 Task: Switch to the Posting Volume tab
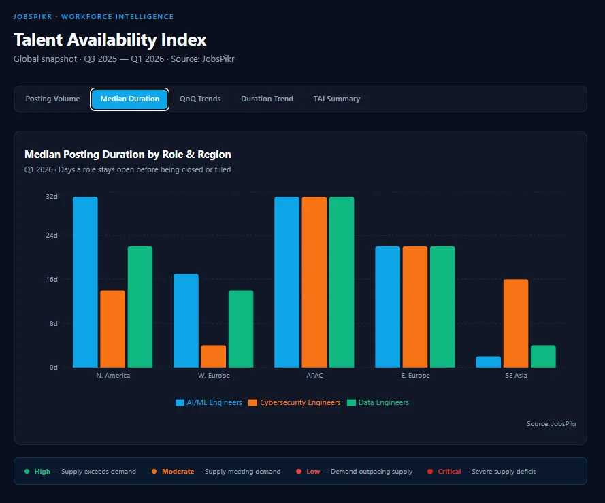[52, 99]
